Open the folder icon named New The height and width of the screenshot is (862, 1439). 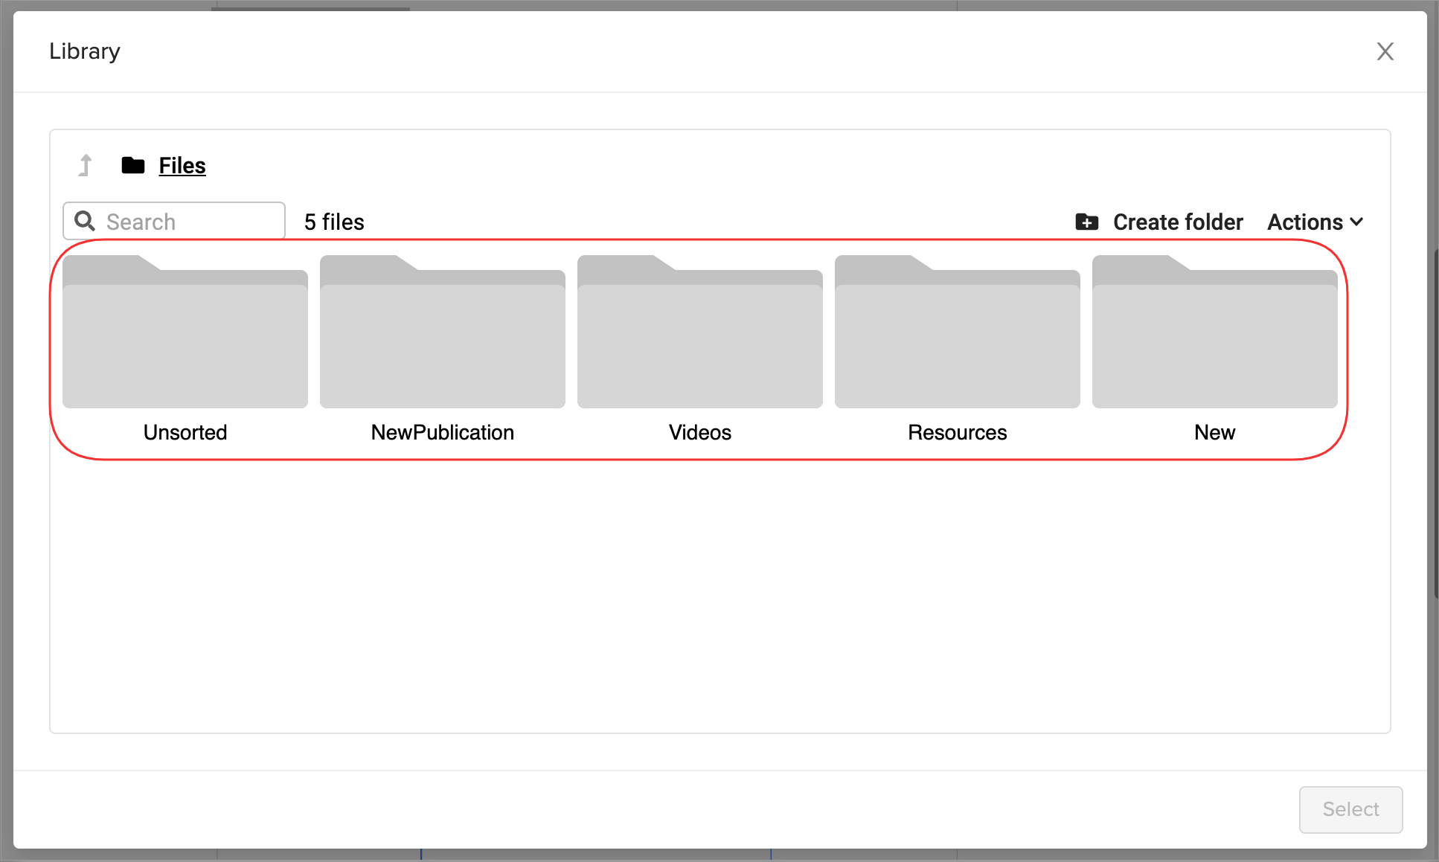coord(1215,332)
